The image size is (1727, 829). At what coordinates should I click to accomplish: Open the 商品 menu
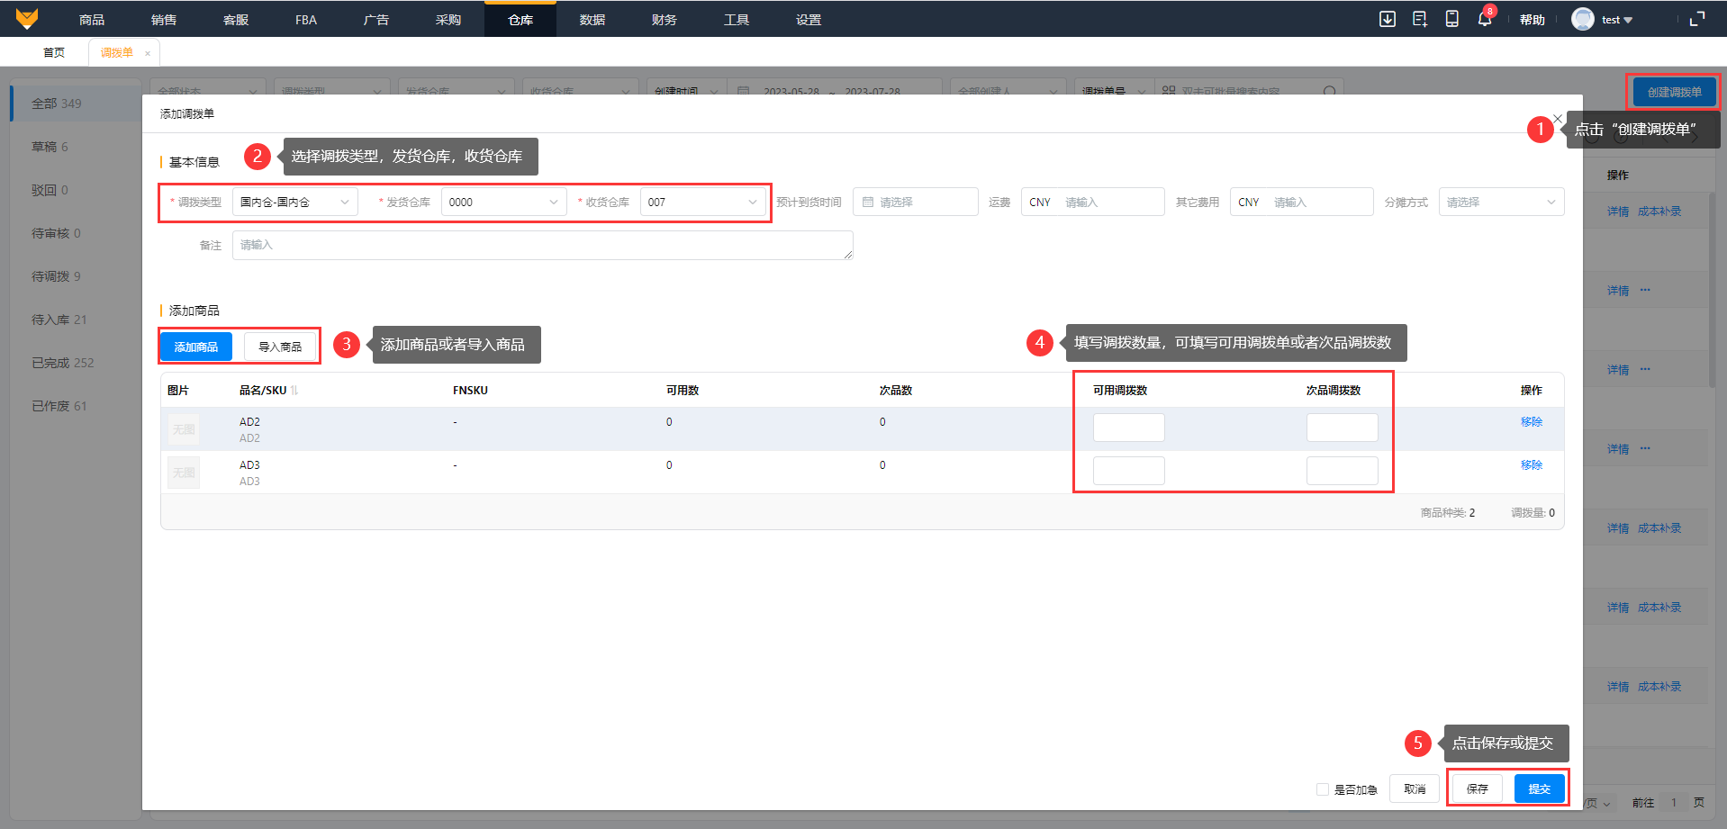click(92, 20)
